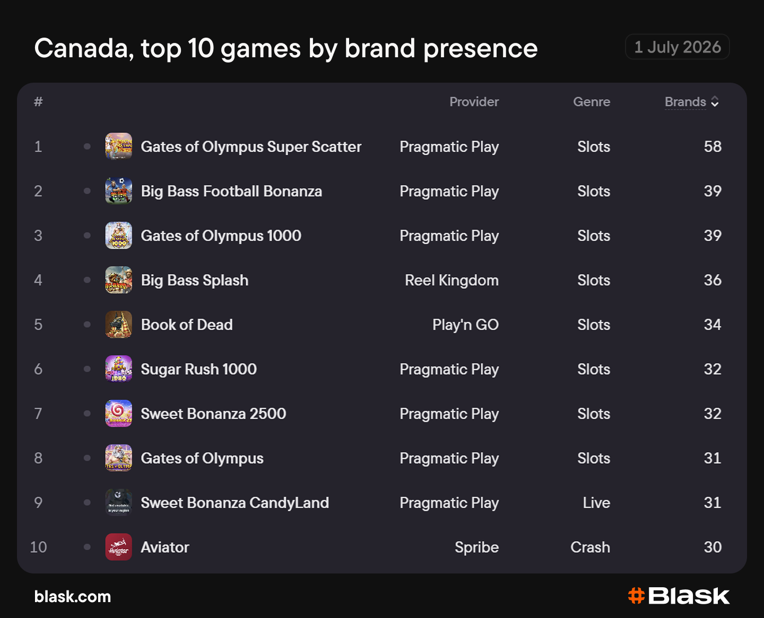This screenshot has width=764, height=618.
Task: Click the Gates of Olympus Super Scatter game icon
Action: pos(119,146)
